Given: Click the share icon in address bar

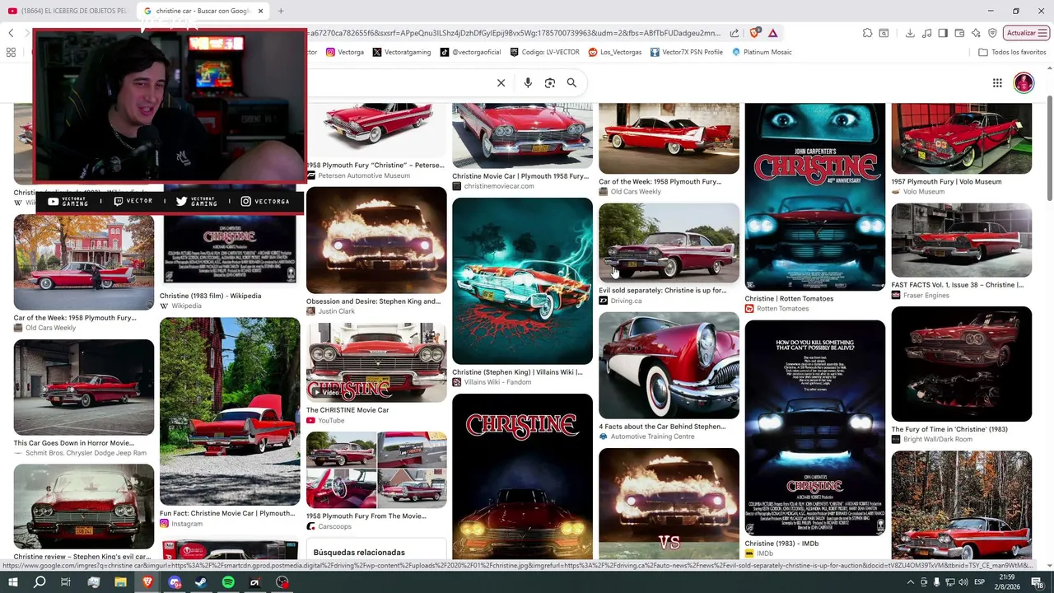Looking at the screenshot, I should (x=735, y=33).
